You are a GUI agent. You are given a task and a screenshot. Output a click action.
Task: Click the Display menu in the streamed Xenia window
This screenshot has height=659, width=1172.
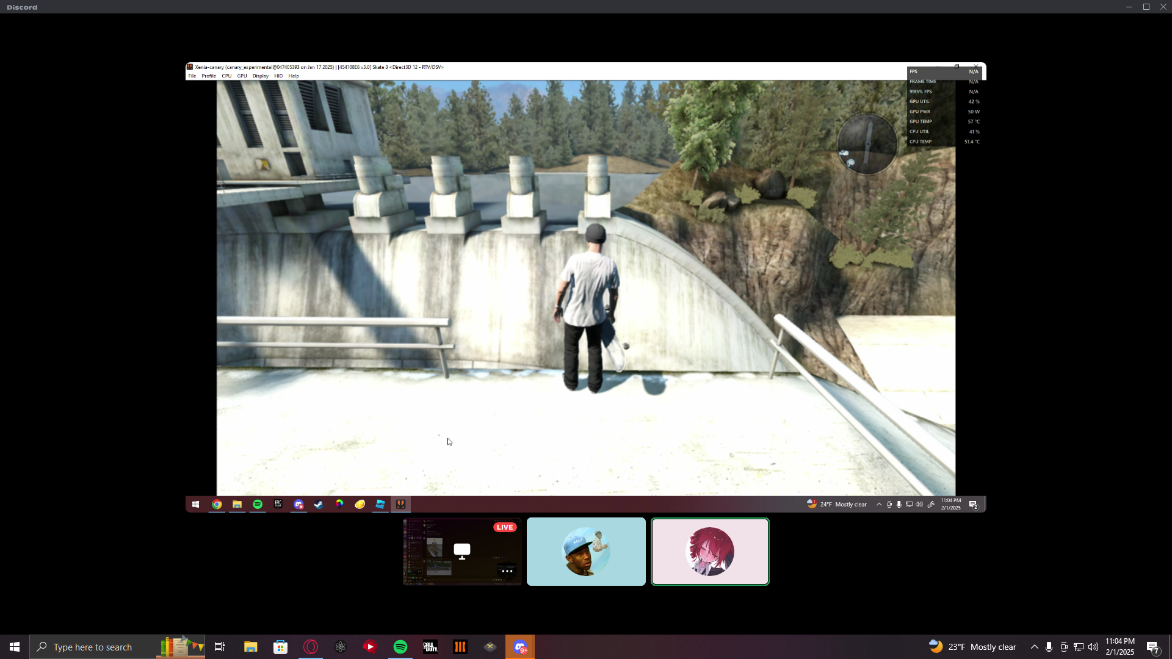point(261,76)
